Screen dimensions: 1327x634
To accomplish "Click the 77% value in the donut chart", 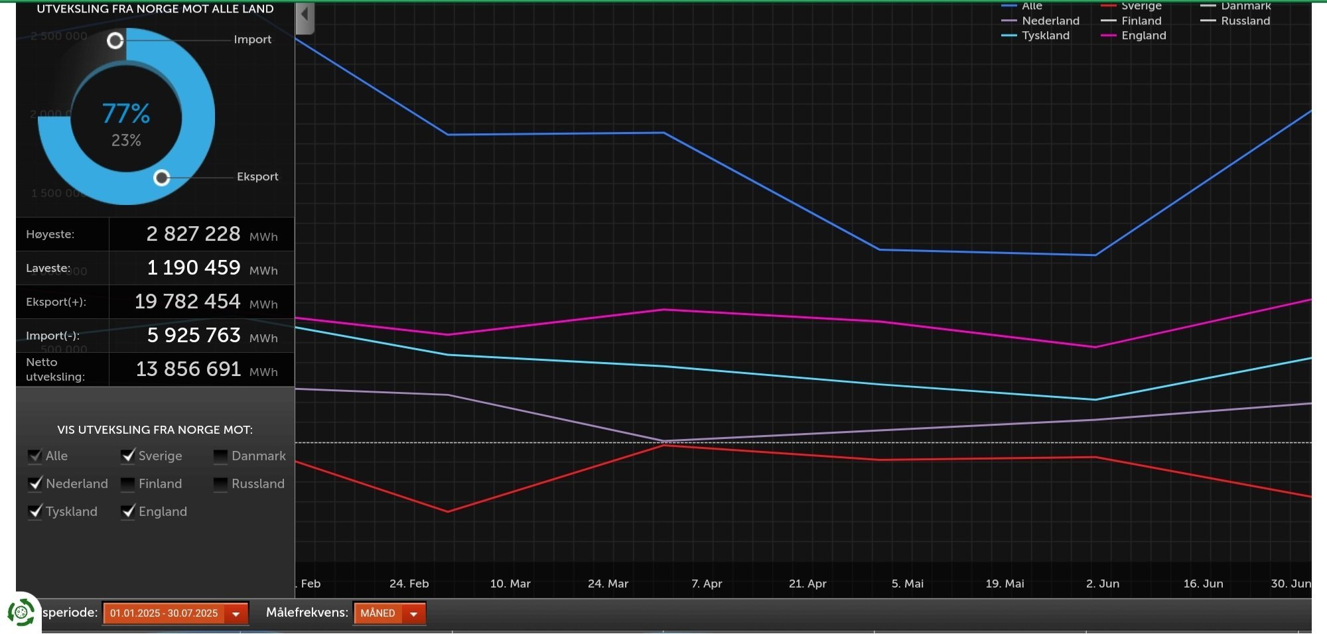I will click(x=126, y=114).
